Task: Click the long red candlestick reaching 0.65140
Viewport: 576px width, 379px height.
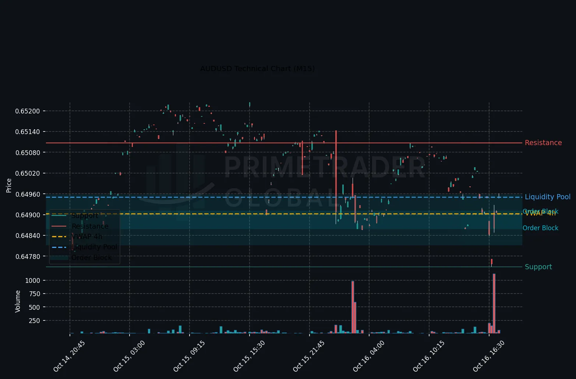Action: [x=336, y=172]
